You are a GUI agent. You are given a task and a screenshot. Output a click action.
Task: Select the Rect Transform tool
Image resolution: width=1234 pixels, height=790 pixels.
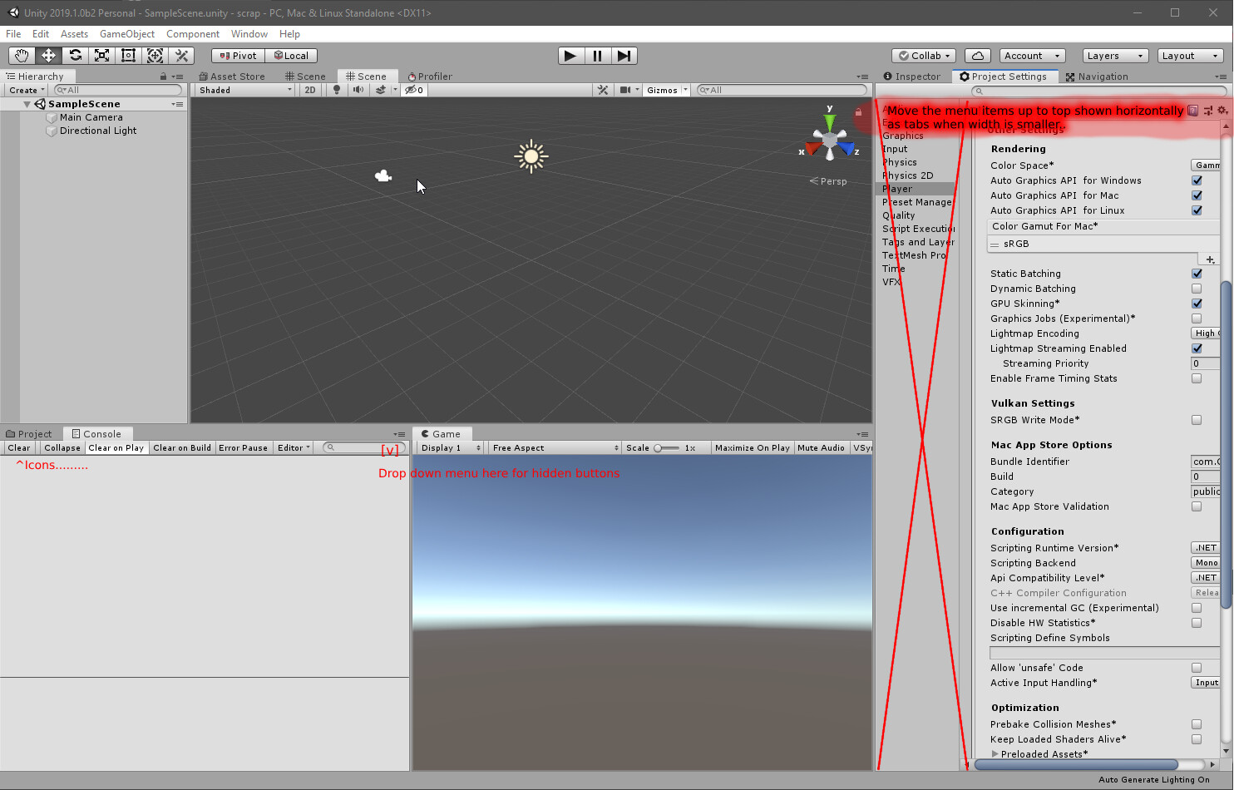point(128,55)
